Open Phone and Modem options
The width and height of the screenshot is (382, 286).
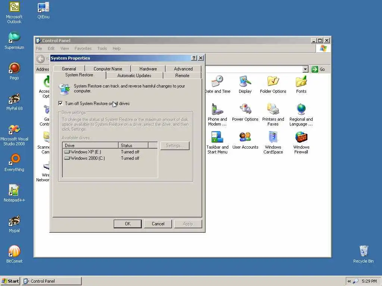click(x=217, y=115)
